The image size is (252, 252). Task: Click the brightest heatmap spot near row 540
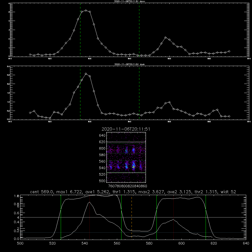[x=133, y=167]
